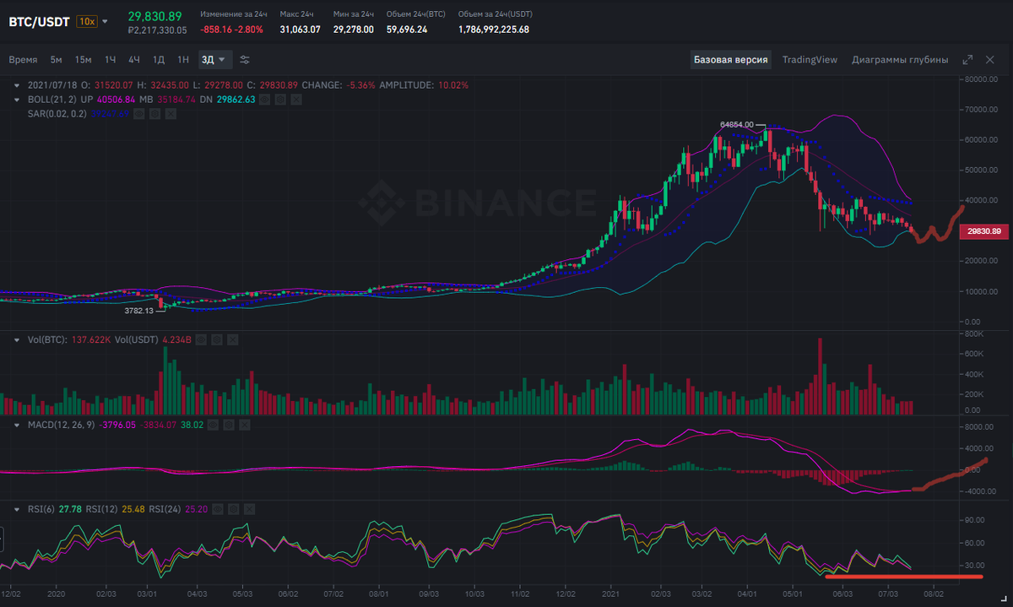Switch to the 15м timeframe
The height and width of the screenshot is (607, 1013).
coord(83,59)
